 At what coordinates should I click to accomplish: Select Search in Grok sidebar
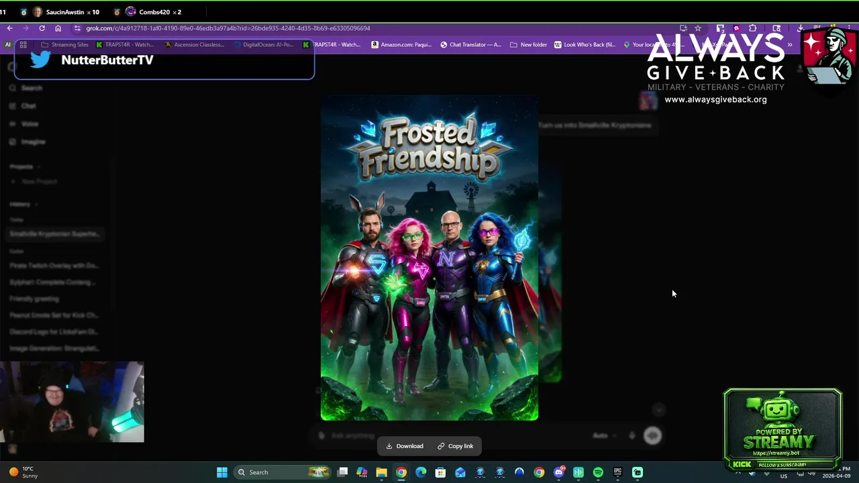pyautogui.click(x=27, y=88)
